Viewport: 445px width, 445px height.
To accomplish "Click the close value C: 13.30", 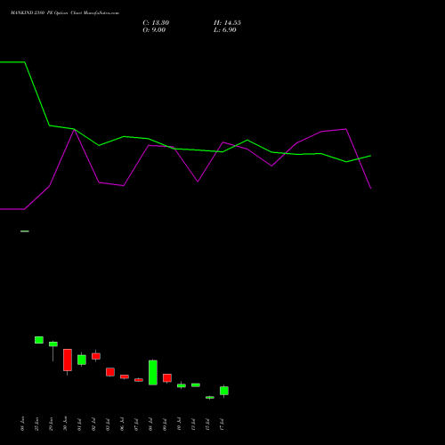I will coord(156,23).
